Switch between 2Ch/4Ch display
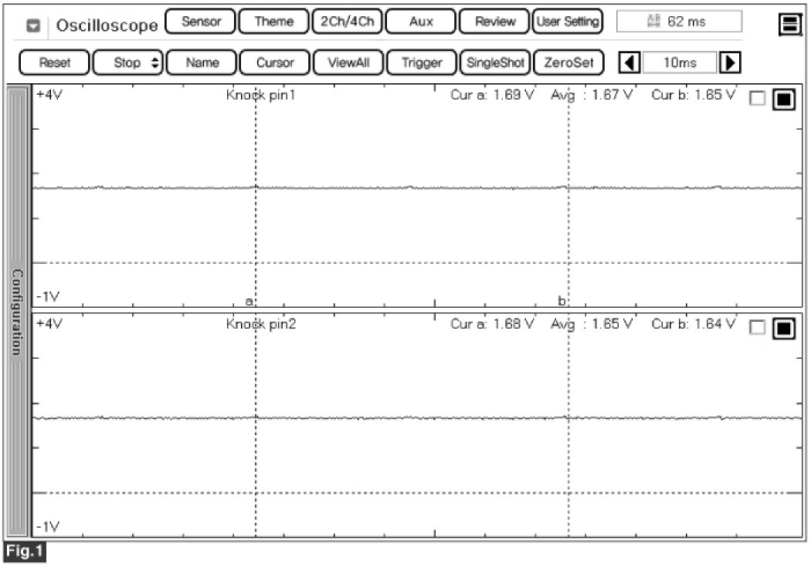The height and width of the screenshot is (567, 811). (347, 22)
